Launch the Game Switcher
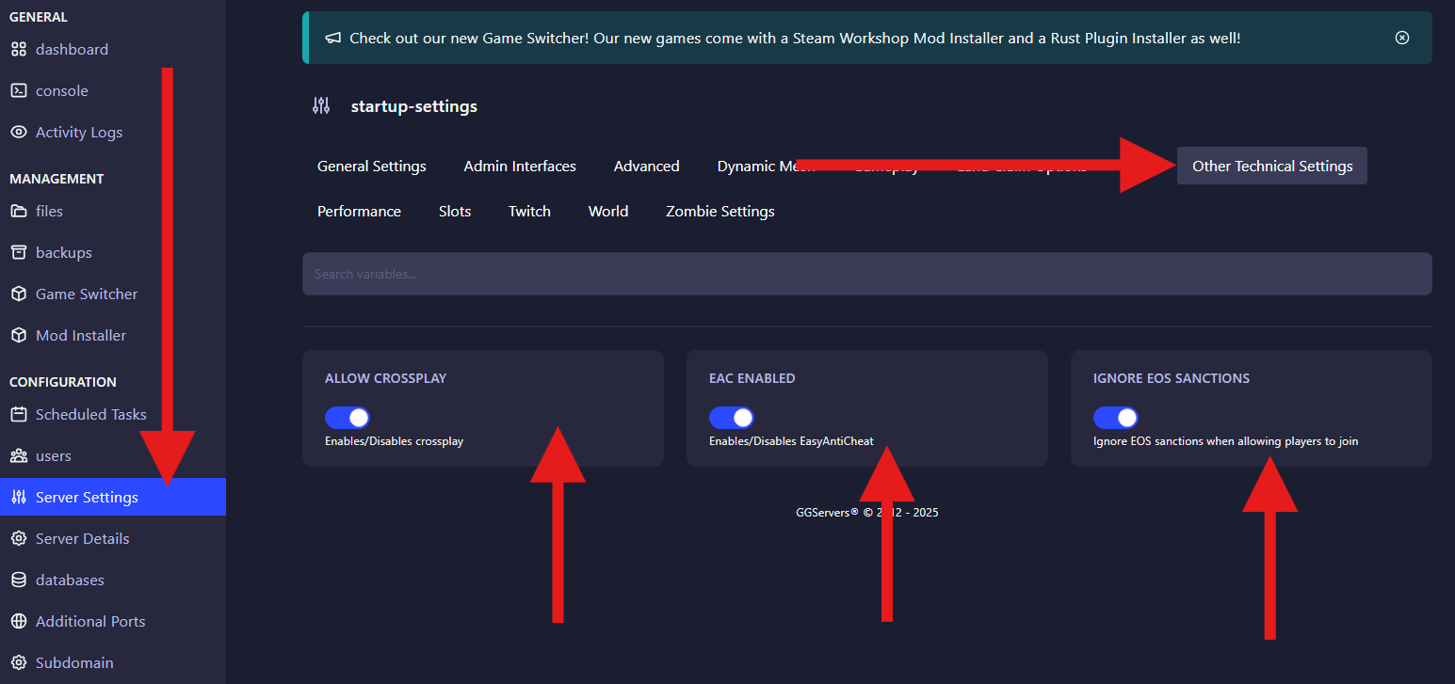This screenshot has height=684, width=1455. (x=86, y=294)
